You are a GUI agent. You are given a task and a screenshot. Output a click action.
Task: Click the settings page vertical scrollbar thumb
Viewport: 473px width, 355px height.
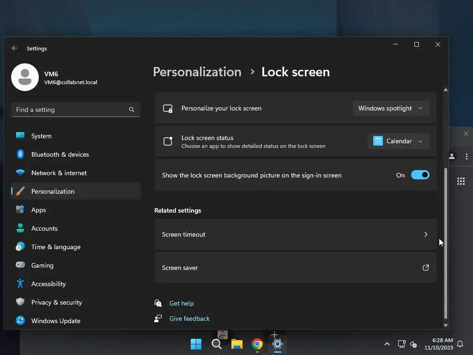pyautogui.click(x=446, y=243)
